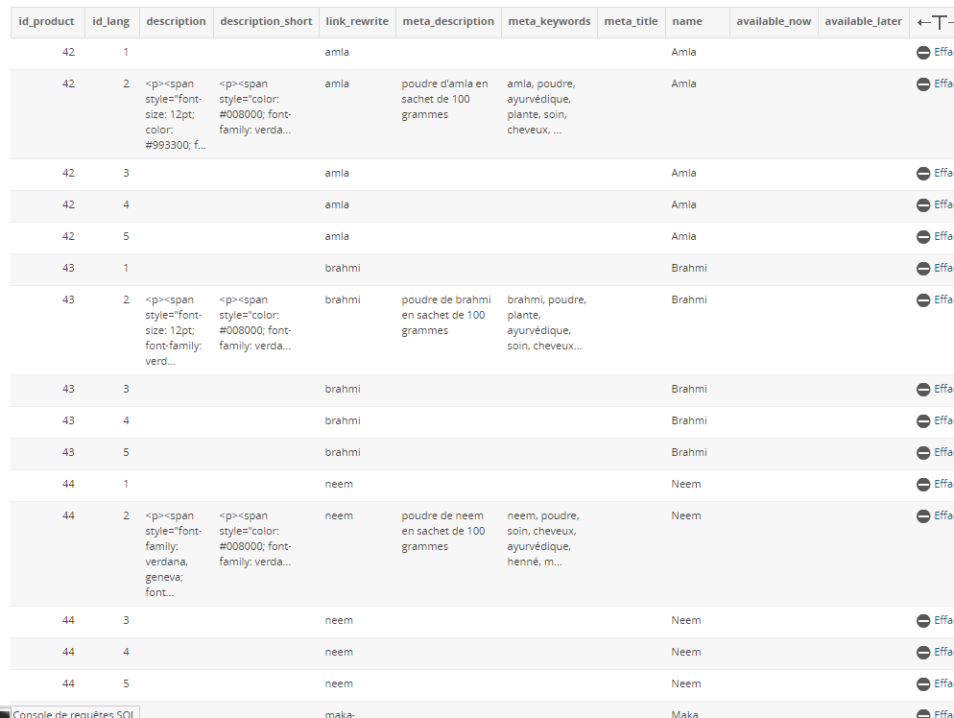954x718 pixels.
Task: Sort by id_lang column header
Action: click(110, 21)
